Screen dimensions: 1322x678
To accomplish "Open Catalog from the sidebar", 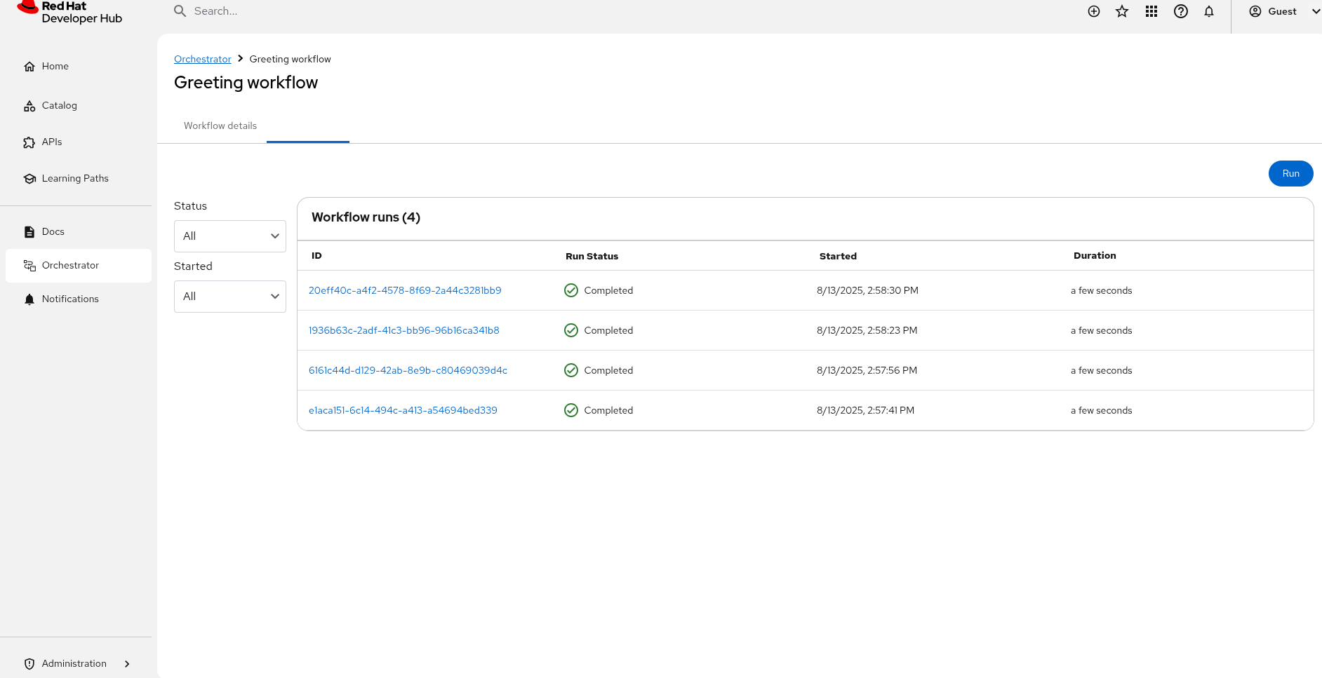I will [59, 105].
